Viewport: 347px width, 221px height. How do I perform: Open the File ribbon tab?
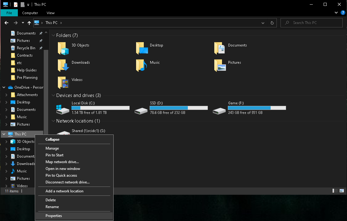[x=9, y=13]
